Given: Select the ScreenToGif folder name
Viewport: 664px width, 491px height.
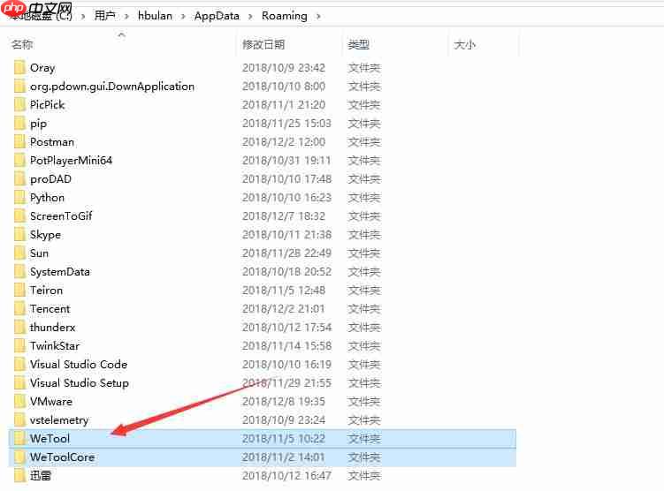Looking at the screenshot, I should pos(61,216).
